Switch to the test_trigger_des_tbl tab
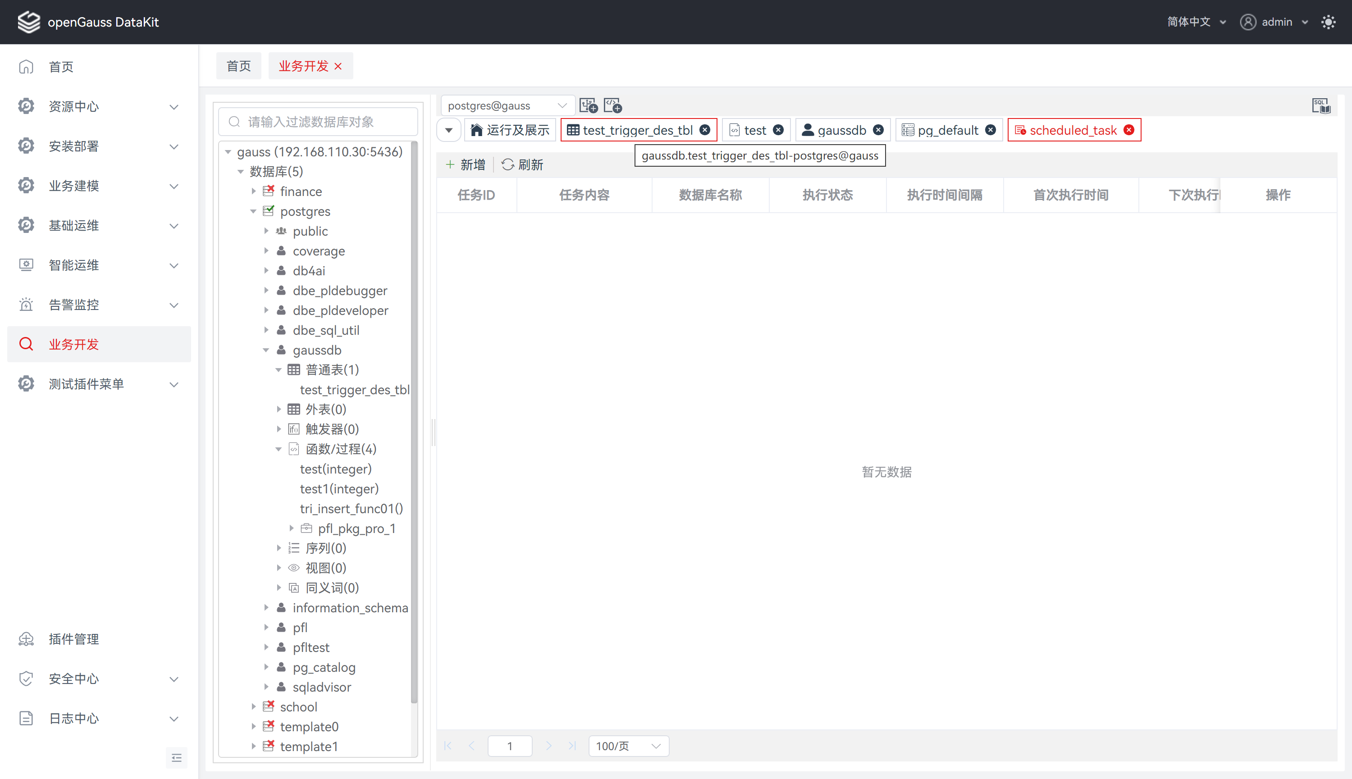The width and height of the screenshot is (1352, 779). [x=637, y=130]
